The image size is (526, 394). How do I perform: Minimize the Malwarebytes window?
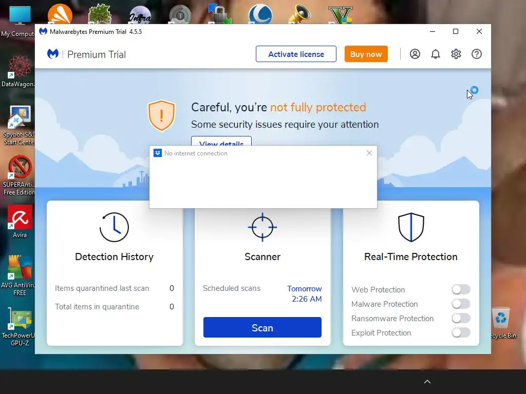(433, 31)
